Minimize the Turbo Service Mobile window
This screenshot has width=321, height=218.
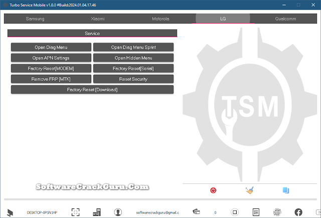click(284, 5)
